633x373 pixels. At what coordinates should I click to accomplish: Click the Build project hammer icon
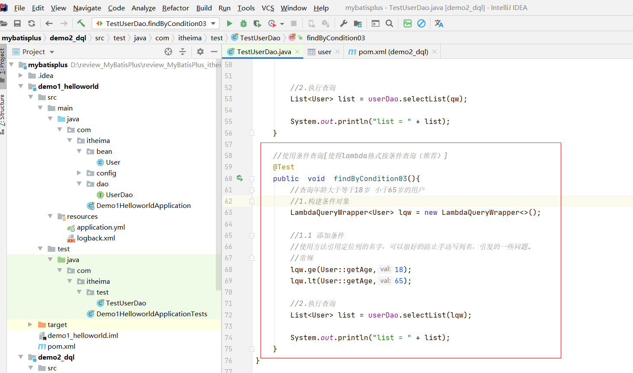(81, 23)
